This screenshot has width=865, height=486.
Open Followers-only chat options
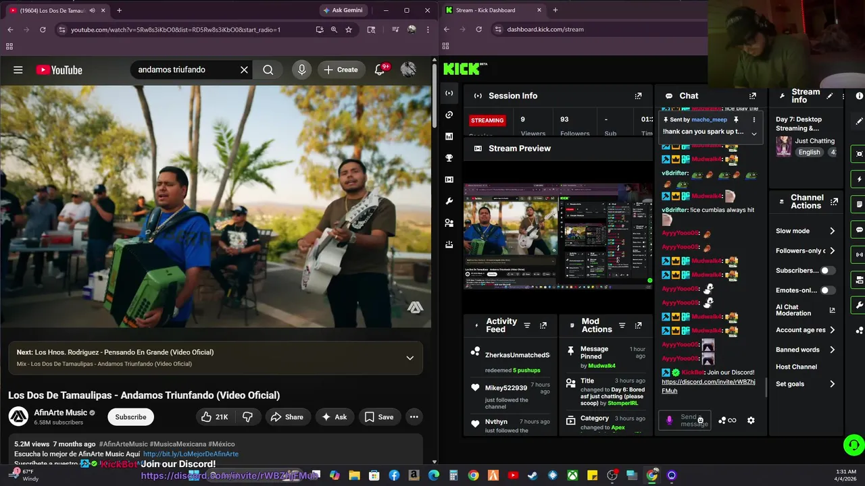click(x=806, y=250)
